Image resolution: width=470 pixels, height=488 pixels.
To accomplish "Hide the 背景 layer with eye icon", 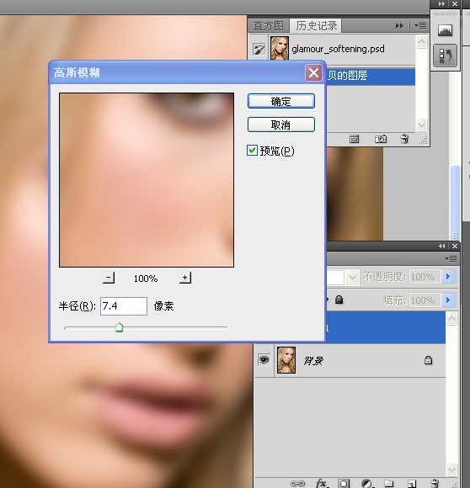I will click(x=264, y=360).
